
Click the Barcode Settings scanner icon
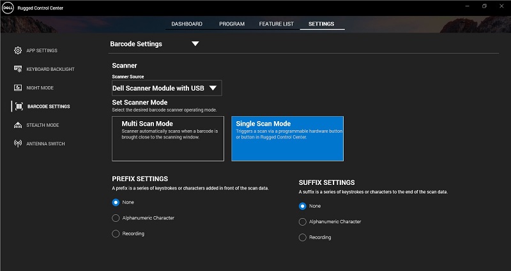tap(19, 106)
